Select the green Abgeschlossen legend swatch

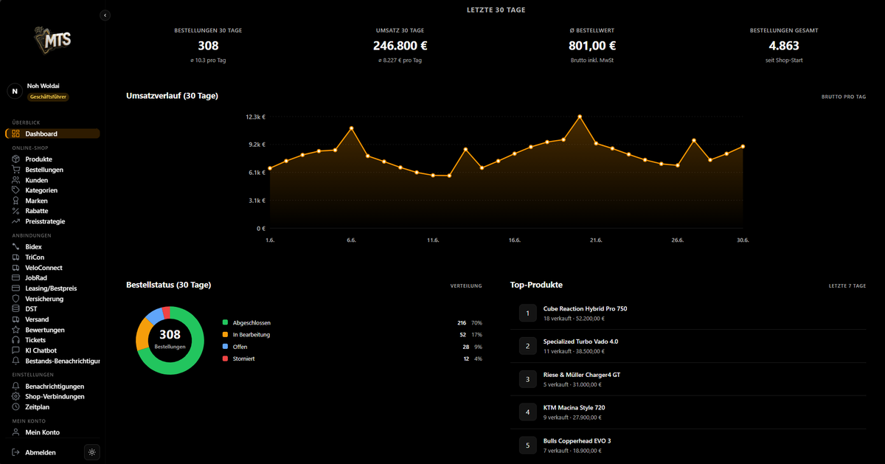(226, 323)
